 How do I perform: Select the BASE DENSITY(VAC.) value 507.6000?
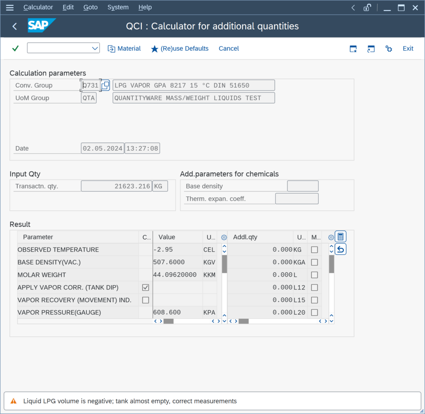178,262
